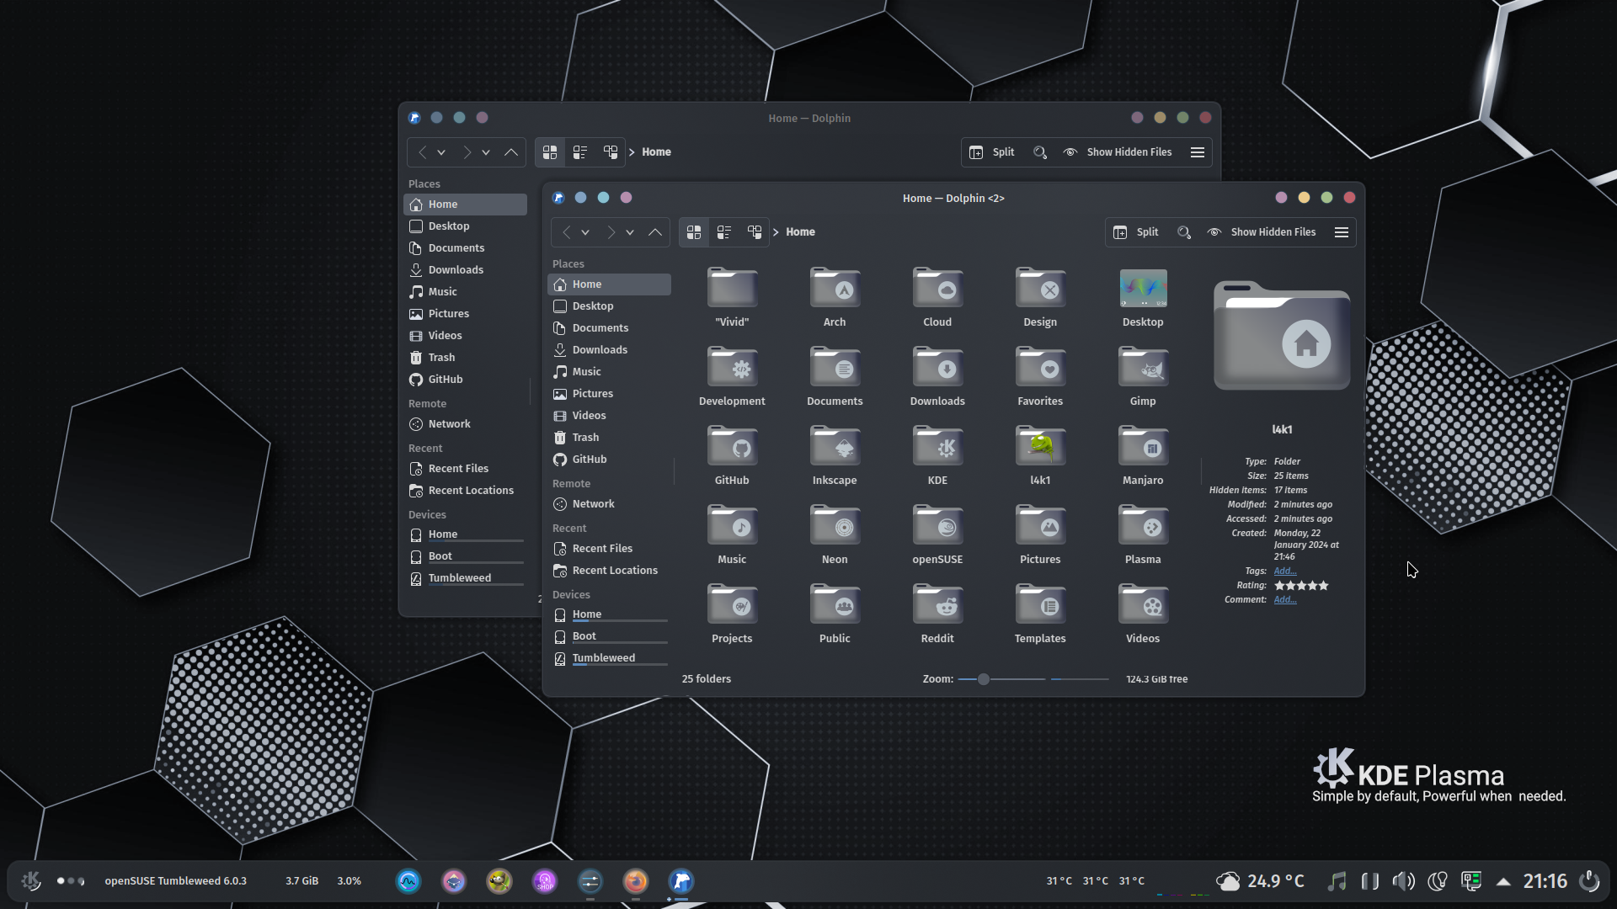Viewport: 1617px width, 909px height.
Task: Expand hidden system tray icons arrow
Action: (1503, 881)
